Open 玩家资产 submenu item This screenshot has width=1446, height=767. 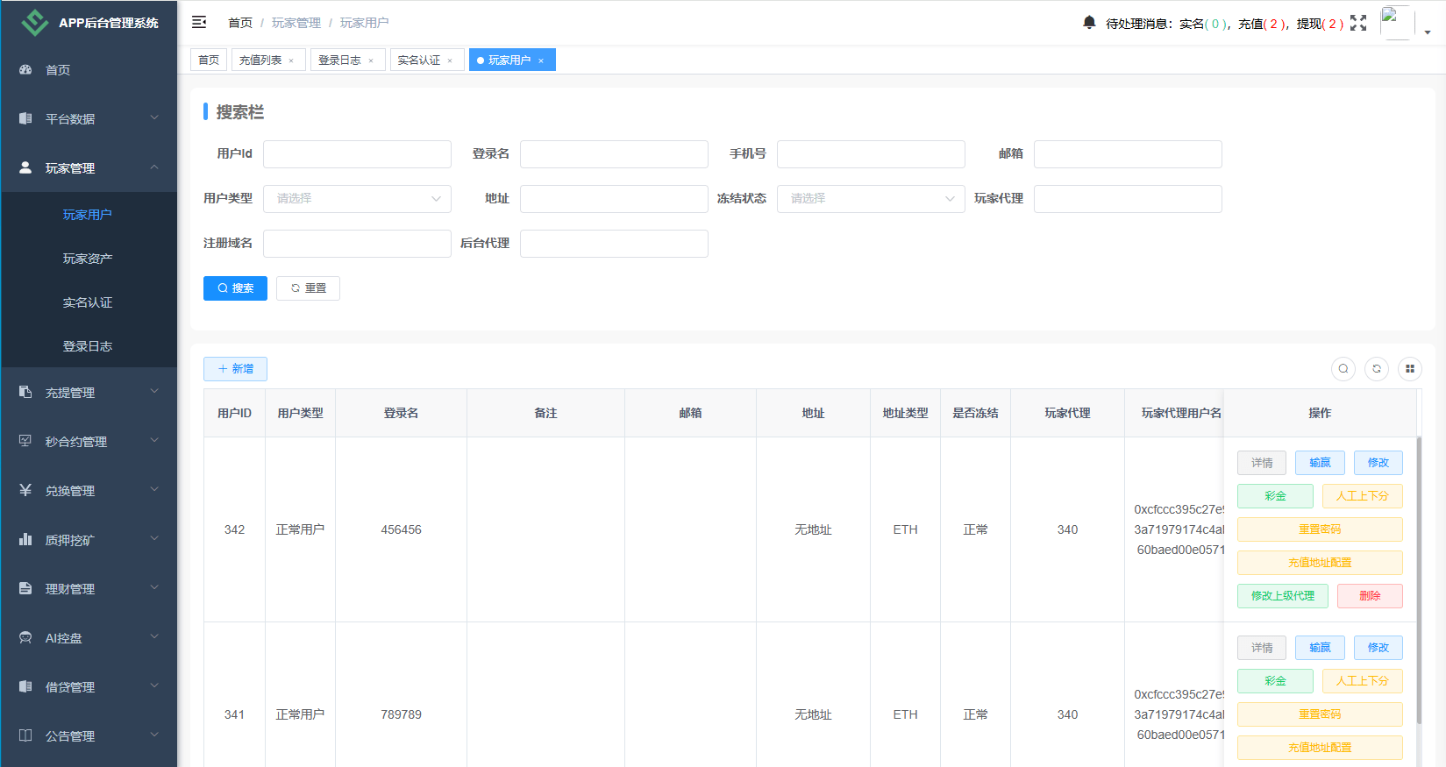tap(89, 259)
